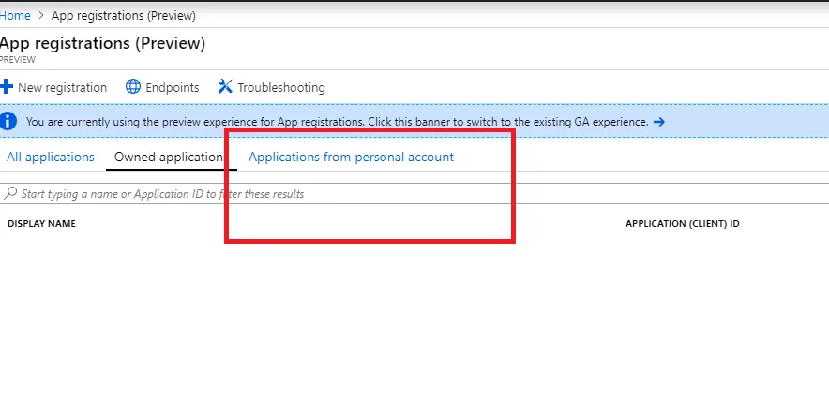Click the plus icon for New registration
The width and height of the screenshot is (829, 405).
(x=7, y=86)
